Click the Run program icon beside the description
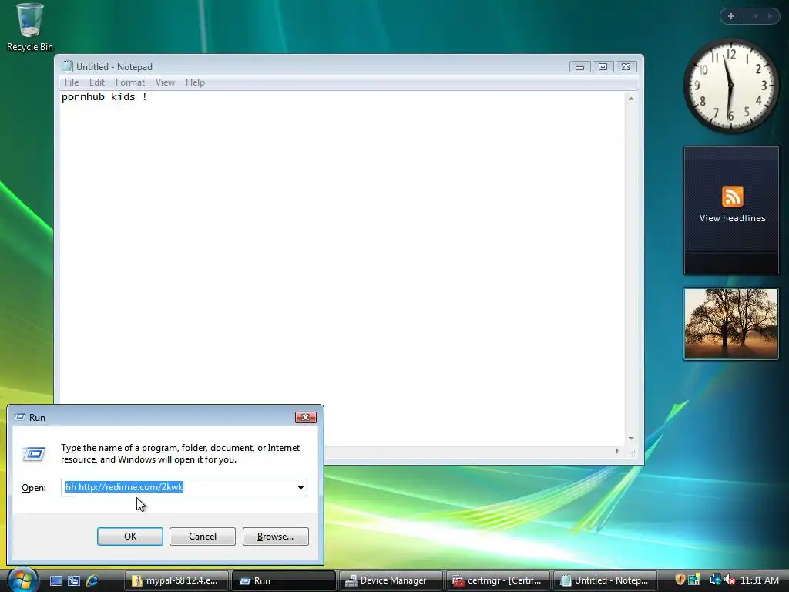This screenshot has height=592, width=789. point(34,454)
